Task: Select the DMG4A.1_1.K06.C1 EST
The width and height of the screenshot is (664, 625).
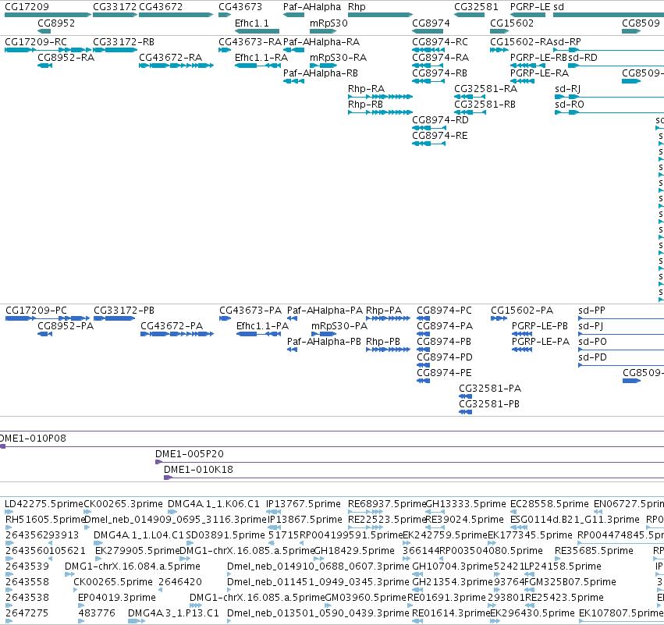Action: [x=172, y=512]
